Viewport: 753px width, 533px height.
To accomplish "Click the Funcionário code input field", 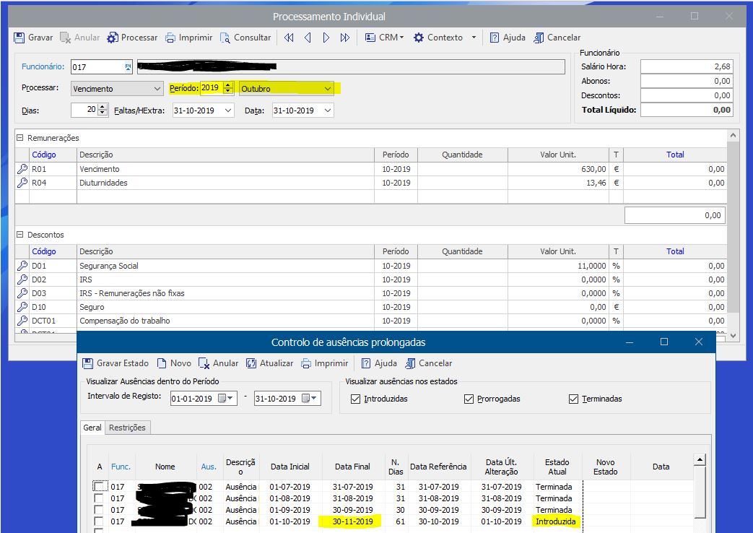I will pos(97,67).
